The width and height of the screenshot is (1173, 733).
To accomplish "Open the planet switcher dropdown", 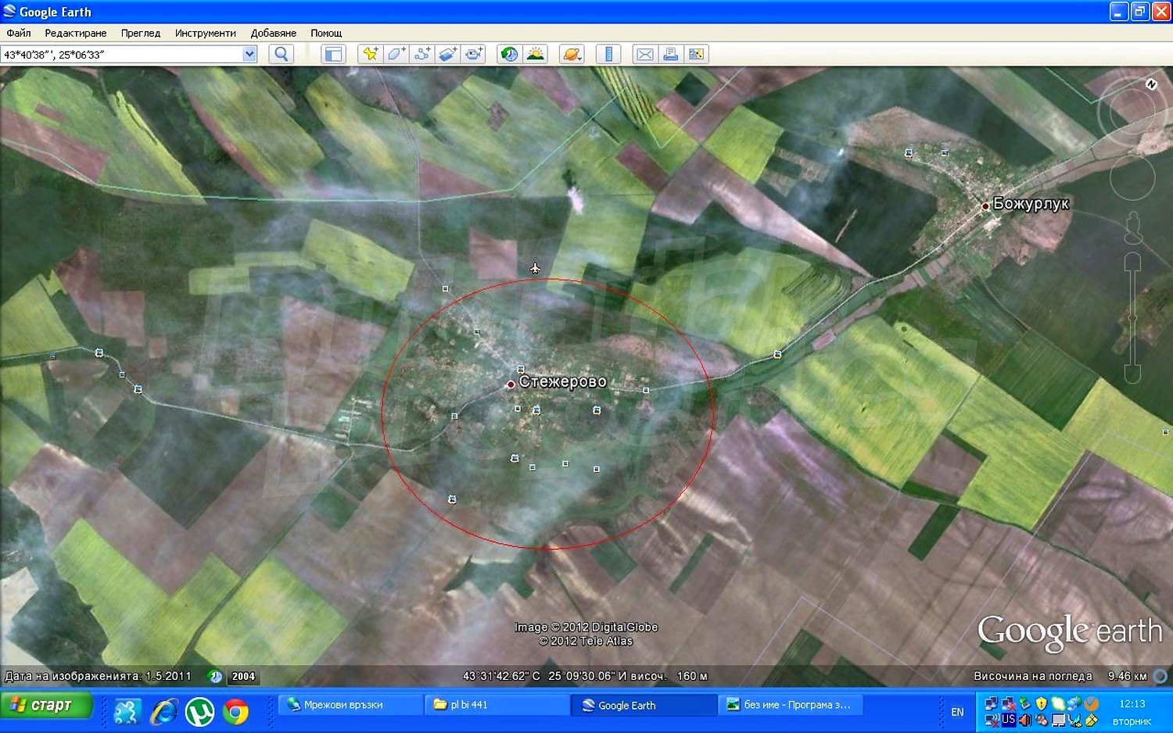I will point(572,54).
